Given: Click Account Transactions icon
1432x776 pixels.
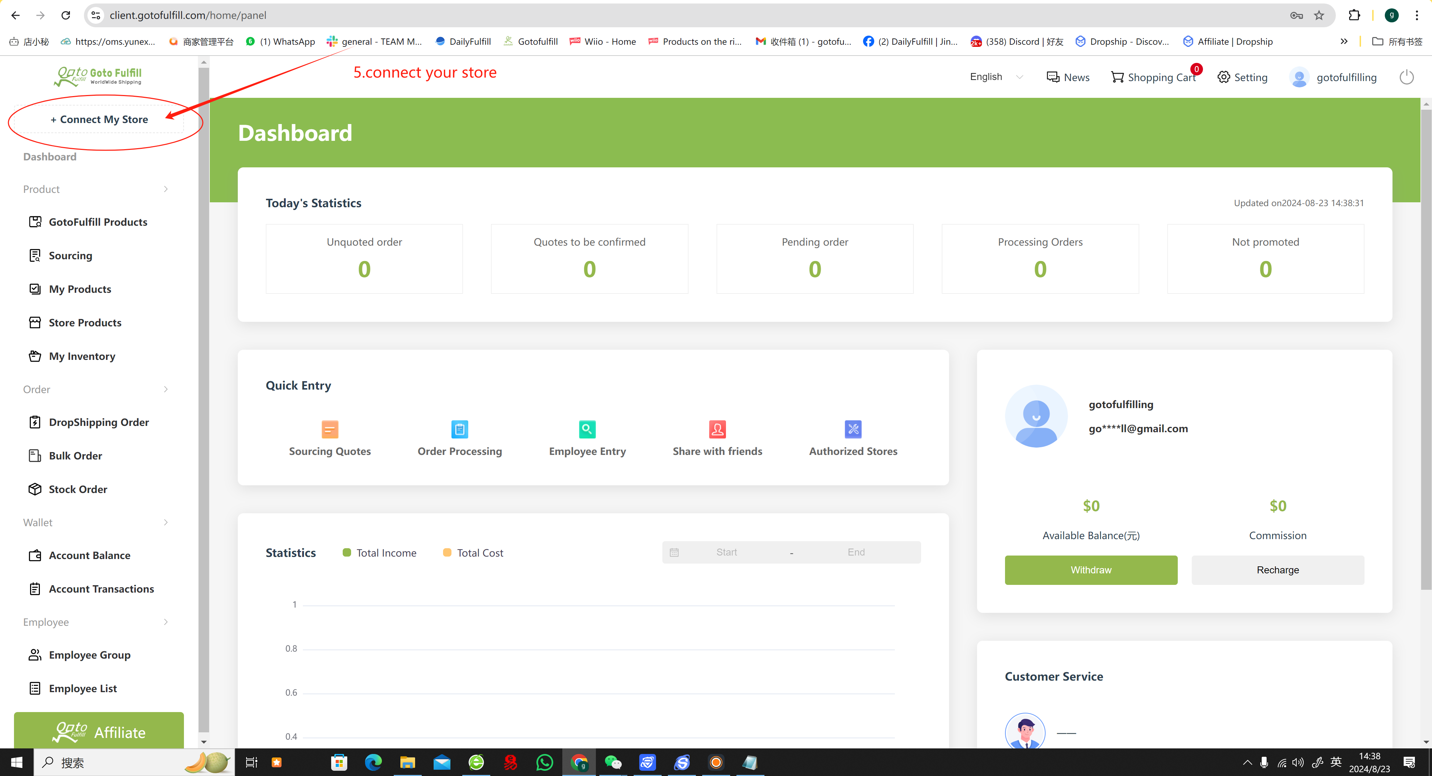Looking at the screenshot, I should click(x=35, y=589).
